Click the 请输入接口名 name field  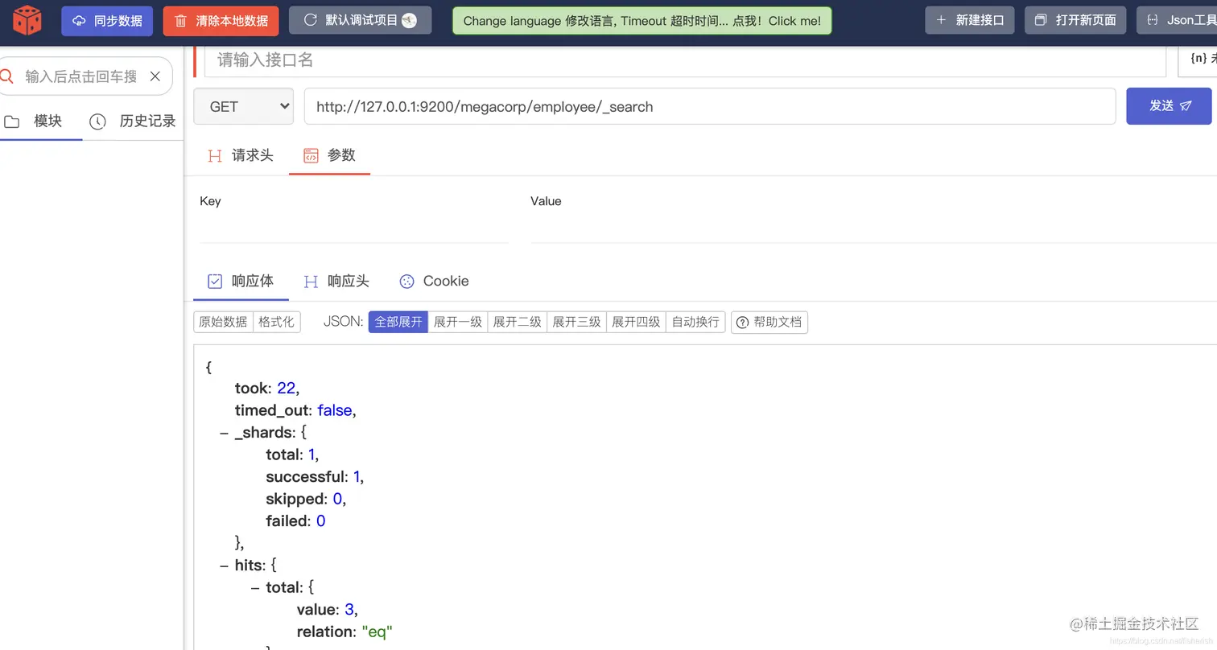(x=684, y=60)
